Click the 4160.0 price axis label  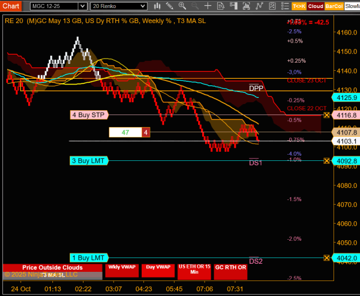(x=347, y=33)
